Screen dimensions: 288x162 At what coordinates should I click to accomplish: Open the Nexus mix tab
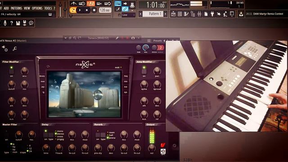point(126,81)
